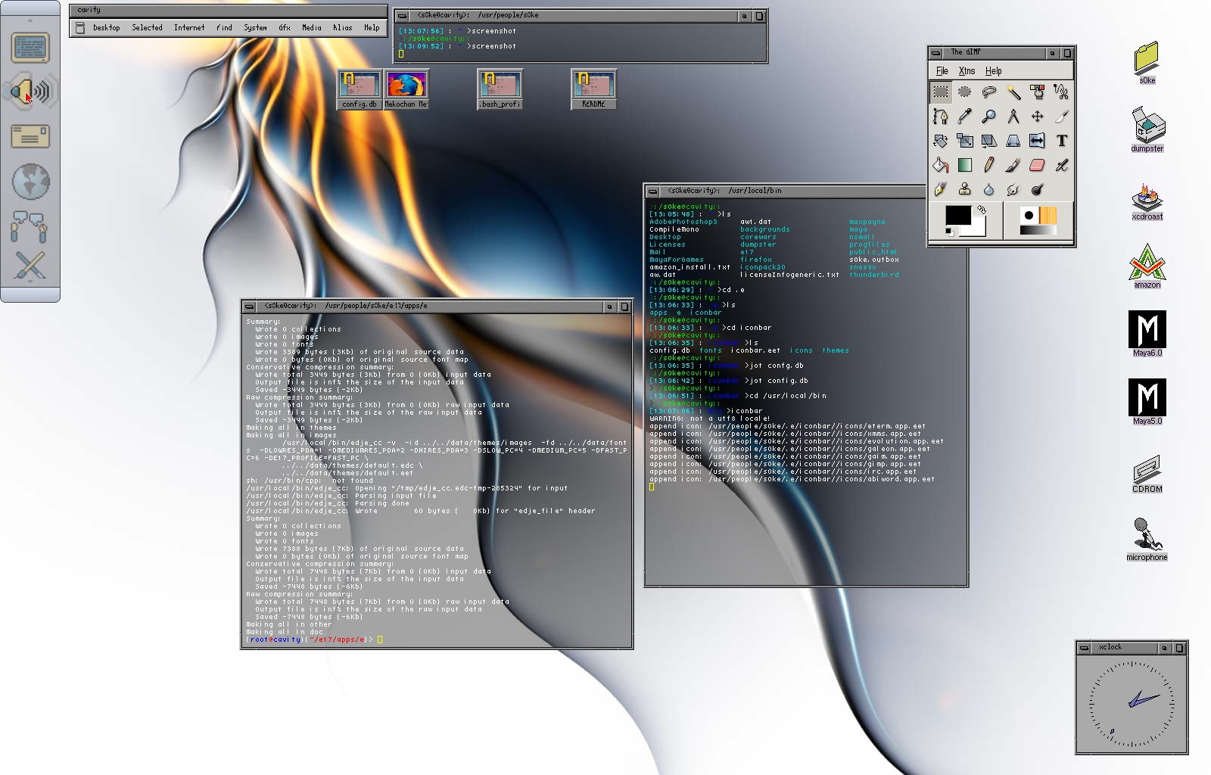The image size is (1211, 775).
Task: Select the Zoom magnifier tool
Action: point(988,117)
